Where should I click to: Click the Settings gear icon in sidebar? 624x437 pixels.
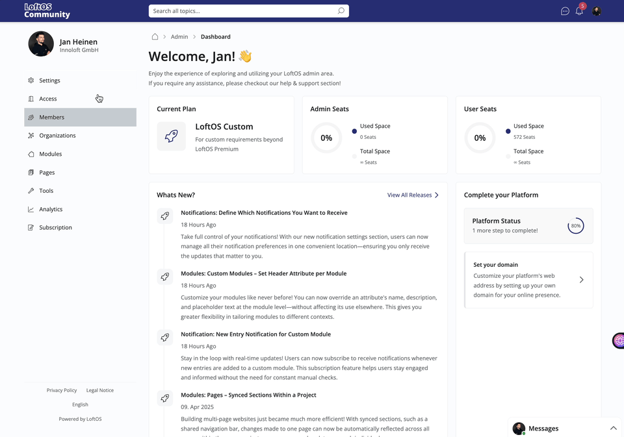pos(31,81)
